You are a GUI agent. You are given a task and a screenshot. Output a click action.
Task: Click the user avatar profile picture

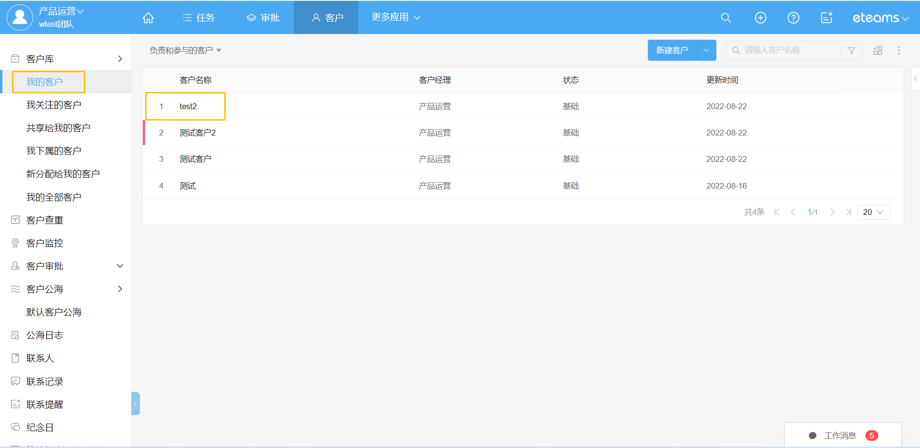coord(20,17)
